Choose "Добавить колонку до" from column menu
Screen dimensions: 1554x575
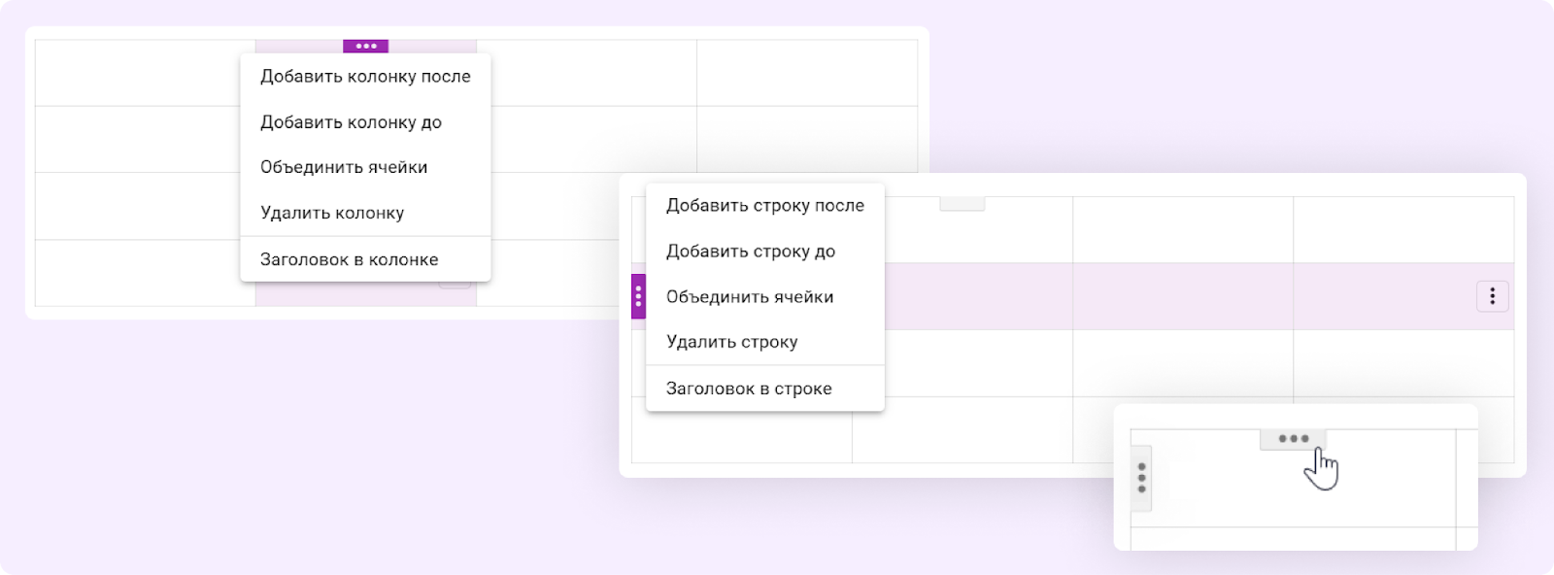351,122
